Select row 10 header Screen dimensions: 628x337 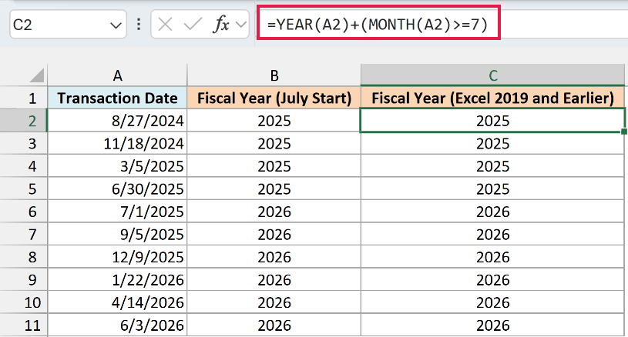click(24, 302)
